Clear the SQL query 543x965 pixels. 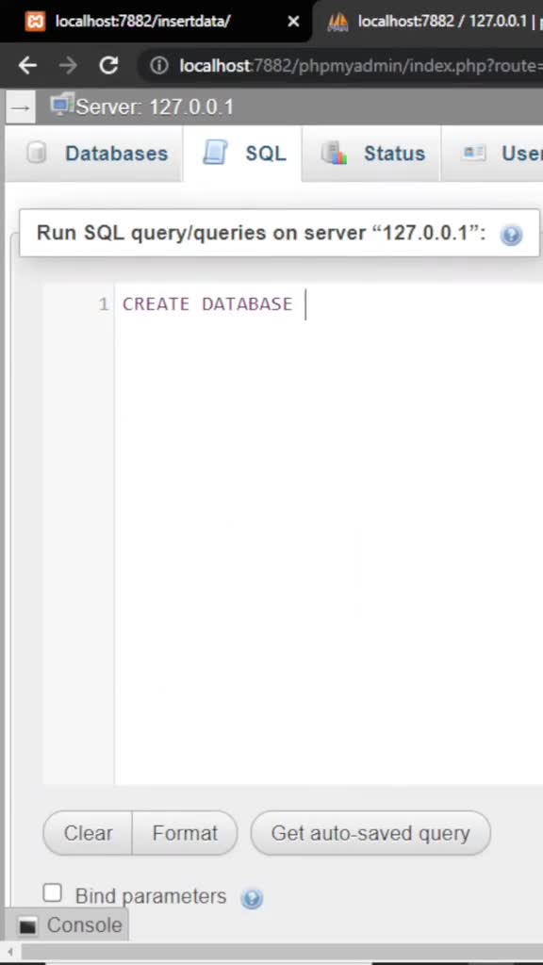[x=88, y=833]
